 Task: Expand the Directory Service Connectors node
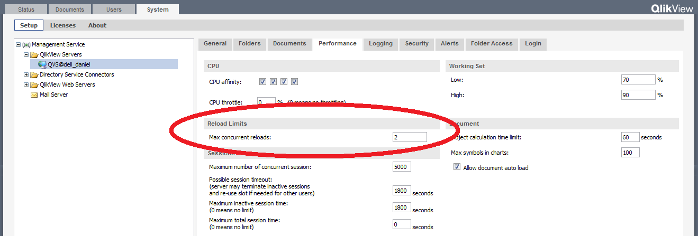tap(25, 75)
